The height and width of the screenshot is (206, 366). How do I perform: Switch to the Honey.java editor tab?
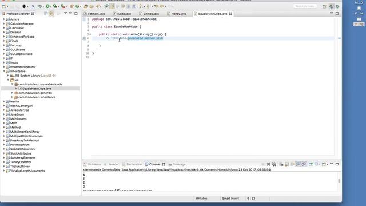click(x=177, y=14)
